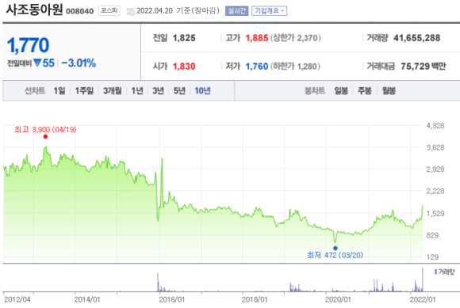The width and height of the screenshot is (460, 308).
Task: Show the 5년 line chart
Action: click(x=179, y=91)
